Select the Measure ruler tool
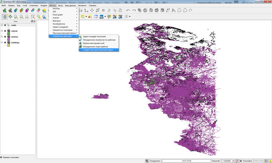Viewport: 272px width, 163px height. coord(102,17)
